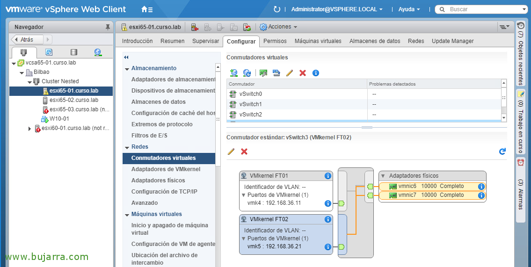The height and width of the screenshot is (267, 531).
Task: Open search options dropdown arrow
Action: [x=524, y=9]
